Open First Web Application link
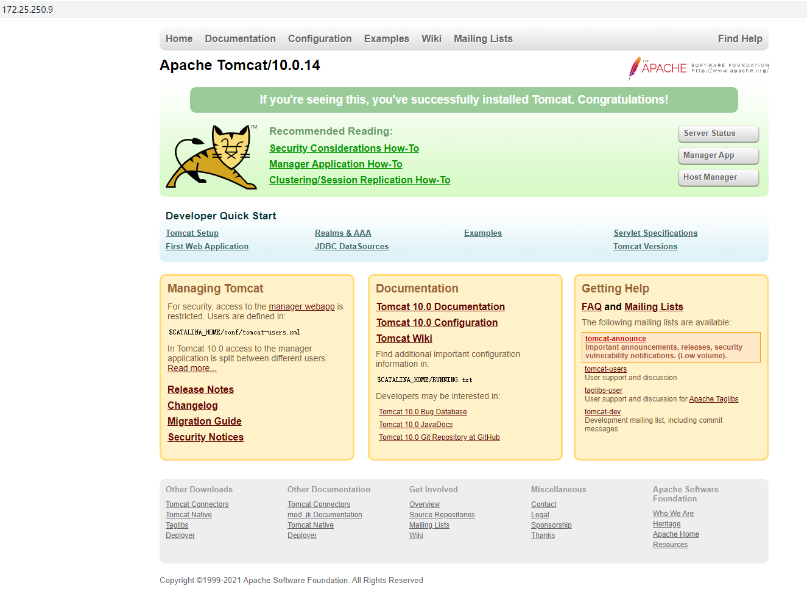 point(207,246)
